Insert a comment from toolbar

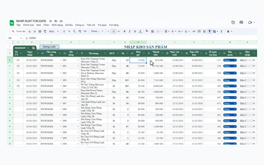(x=199, y=31)
